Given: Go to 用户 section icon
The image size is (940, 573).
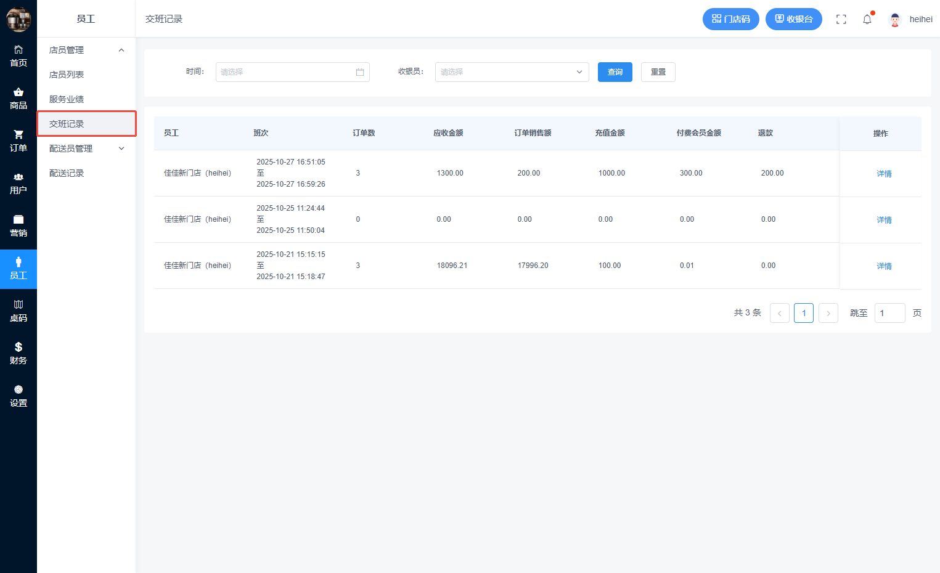Looking at the screenshot, I should (18, 177).
